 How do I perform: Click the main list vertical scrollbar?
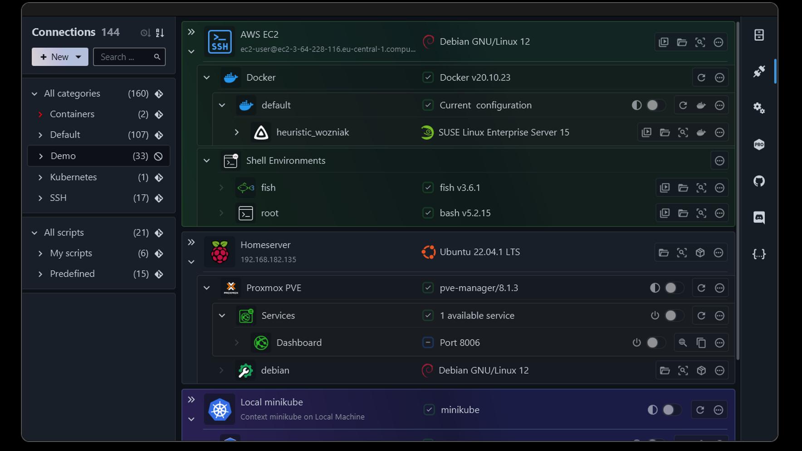pos(738,190)
